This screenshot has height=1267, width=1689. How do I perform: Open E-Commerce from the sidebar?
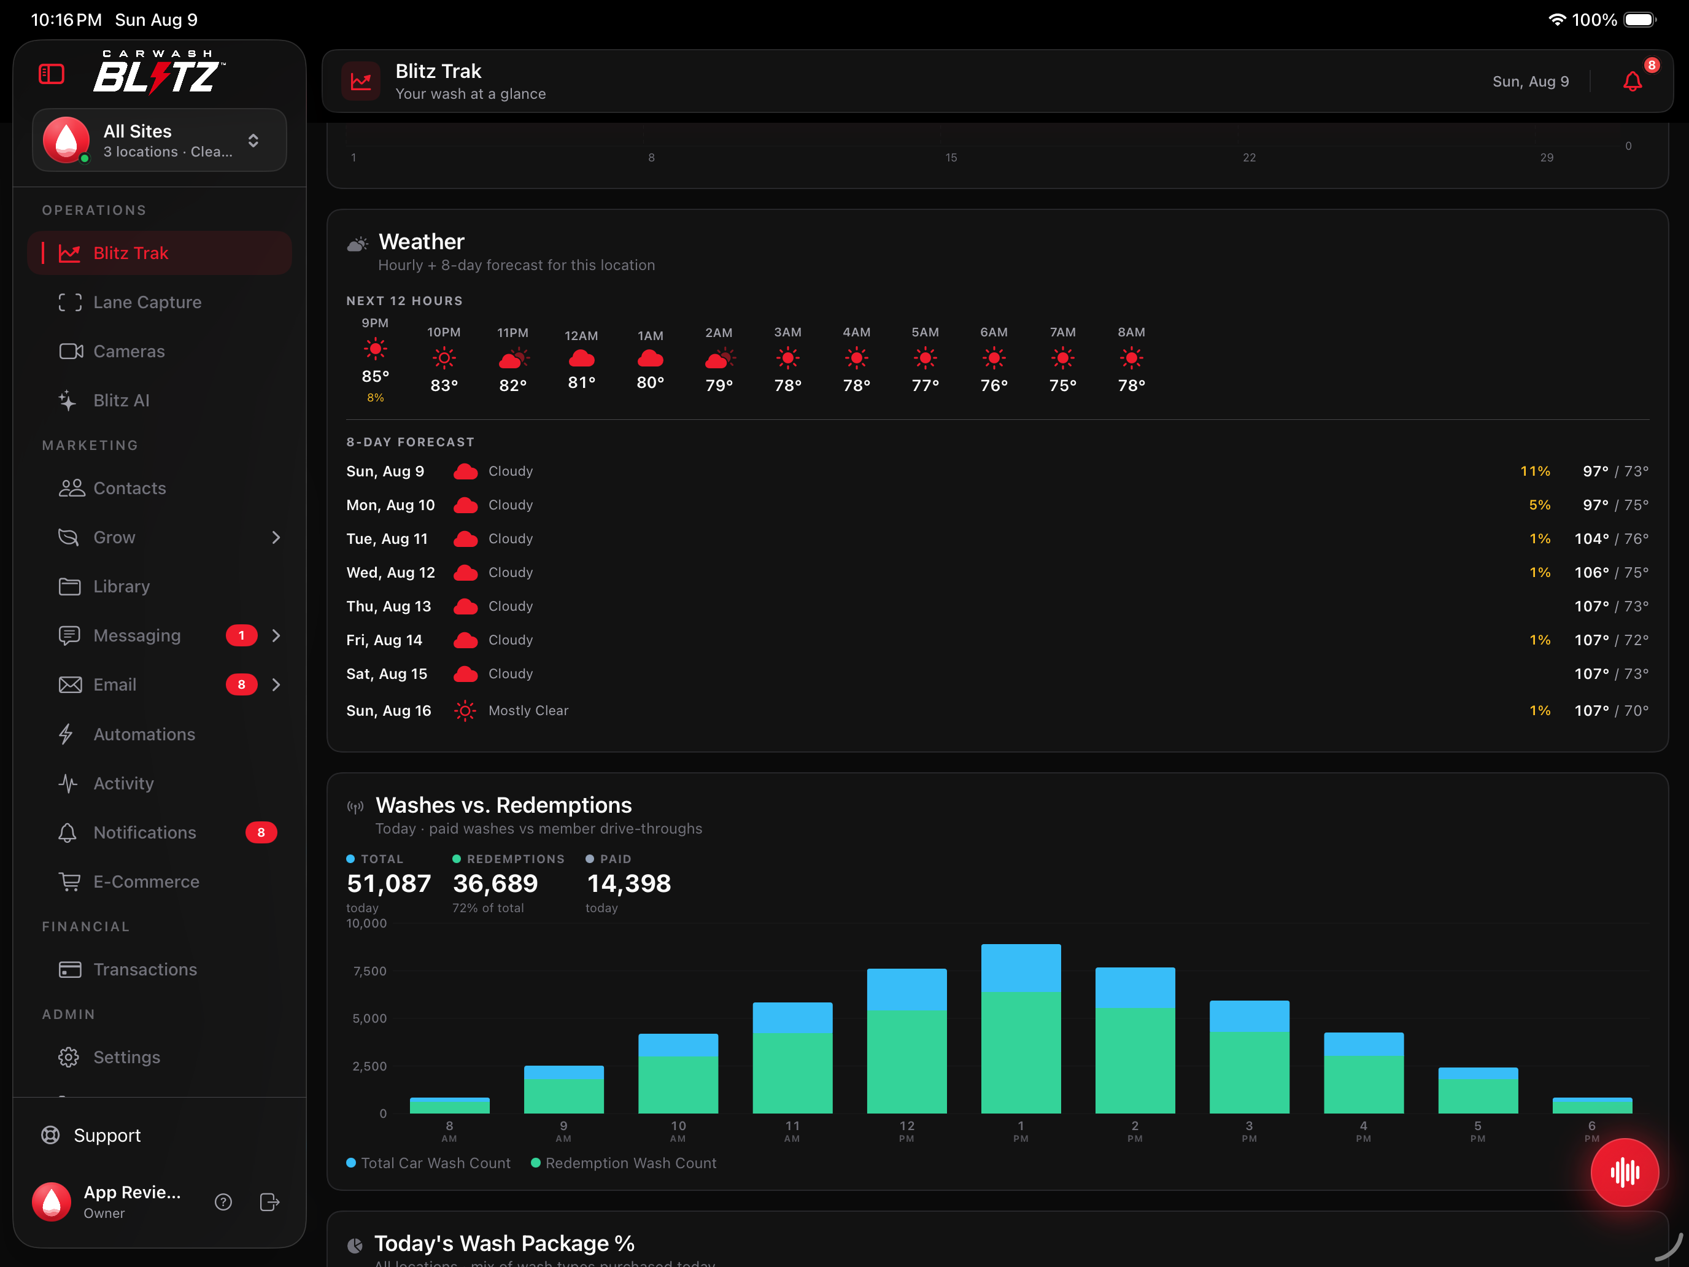tap(160, 881)
